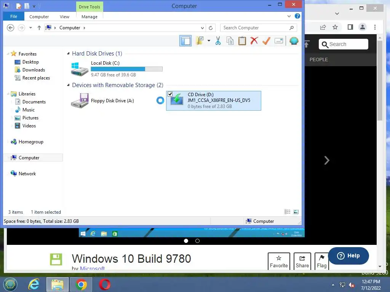
Task: Switch to large icons view button
Action: click(x=296, y=212)
